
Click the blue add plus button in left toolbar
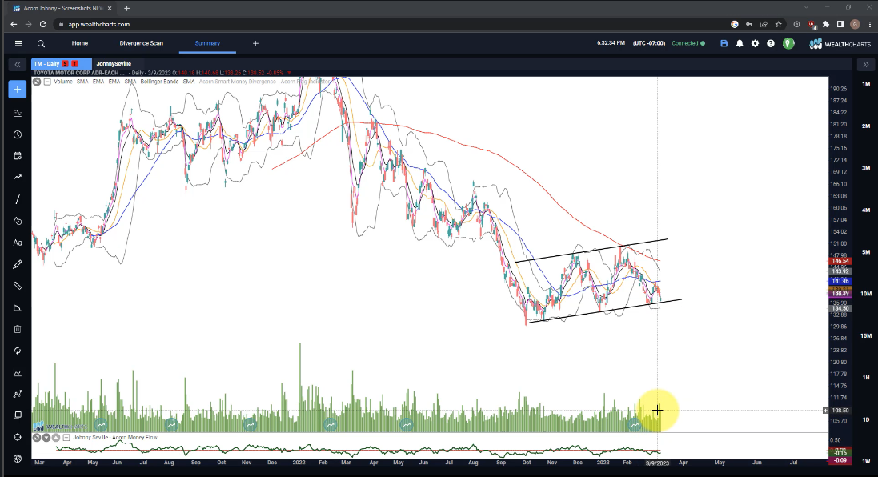click(18, 90)
